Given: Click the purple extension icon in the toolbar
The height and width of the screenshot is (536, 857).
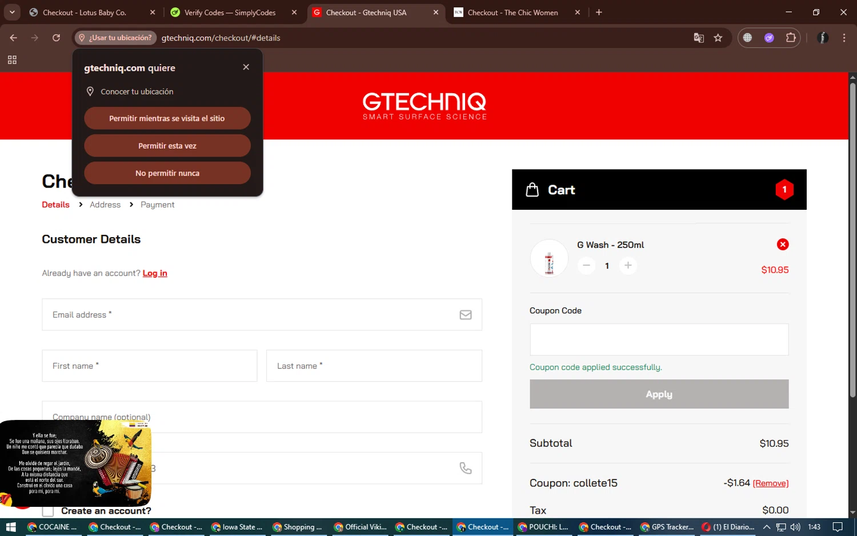Looking at the screenshot, I should [x=769, y=38].
